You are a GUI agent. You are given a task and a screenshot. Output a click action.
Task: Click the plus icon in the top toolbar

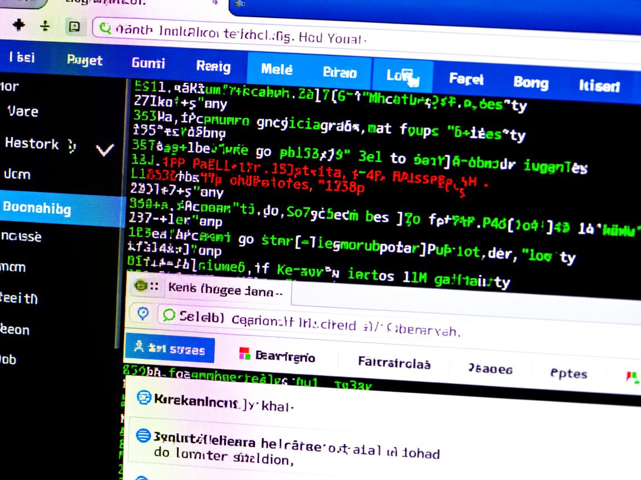click(x=19, y=25)
